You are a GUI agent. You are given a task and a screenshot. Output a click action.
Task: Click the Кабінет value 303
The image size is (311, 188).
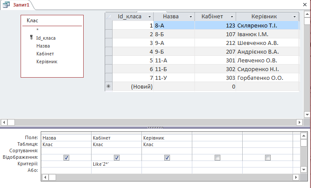coord(215,78)
